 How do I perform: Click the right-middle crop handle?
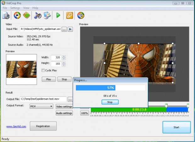[173, 63]
